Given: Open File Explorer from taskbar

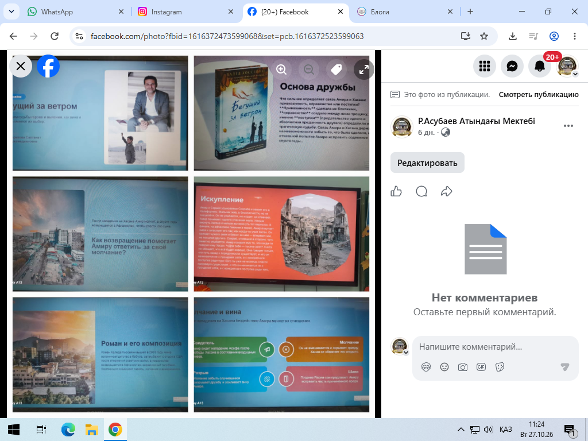Looking at the screenshot, I should coord(91,430).
